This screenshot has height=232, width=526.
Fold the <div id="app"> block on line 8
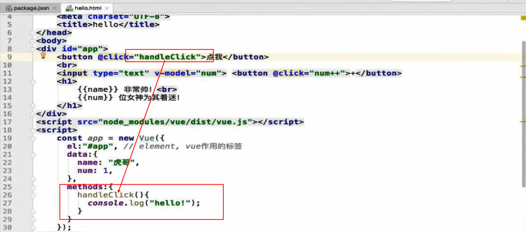coord(33,49)
